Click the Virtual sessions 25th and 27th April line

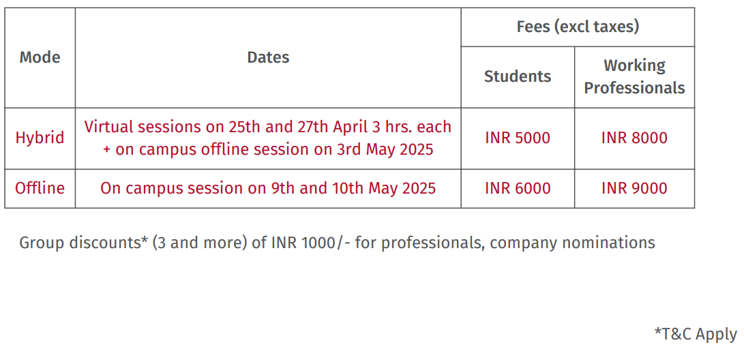point(268,127)
